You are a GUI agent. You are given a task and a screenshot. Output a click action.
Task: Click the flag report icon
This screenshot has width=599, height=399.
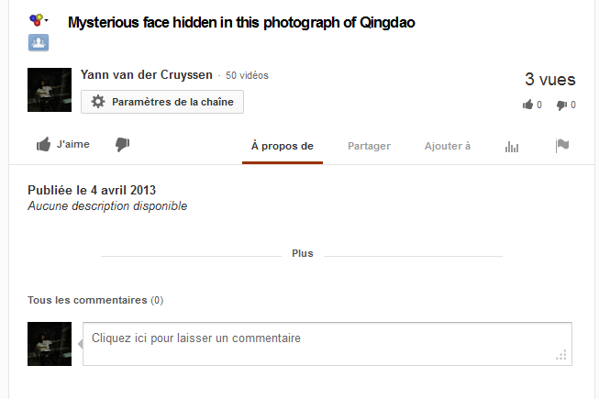point(562,146)
